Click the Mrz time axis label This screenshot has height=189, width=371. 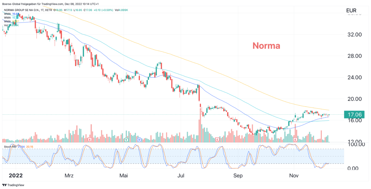(x=69, y=176)
